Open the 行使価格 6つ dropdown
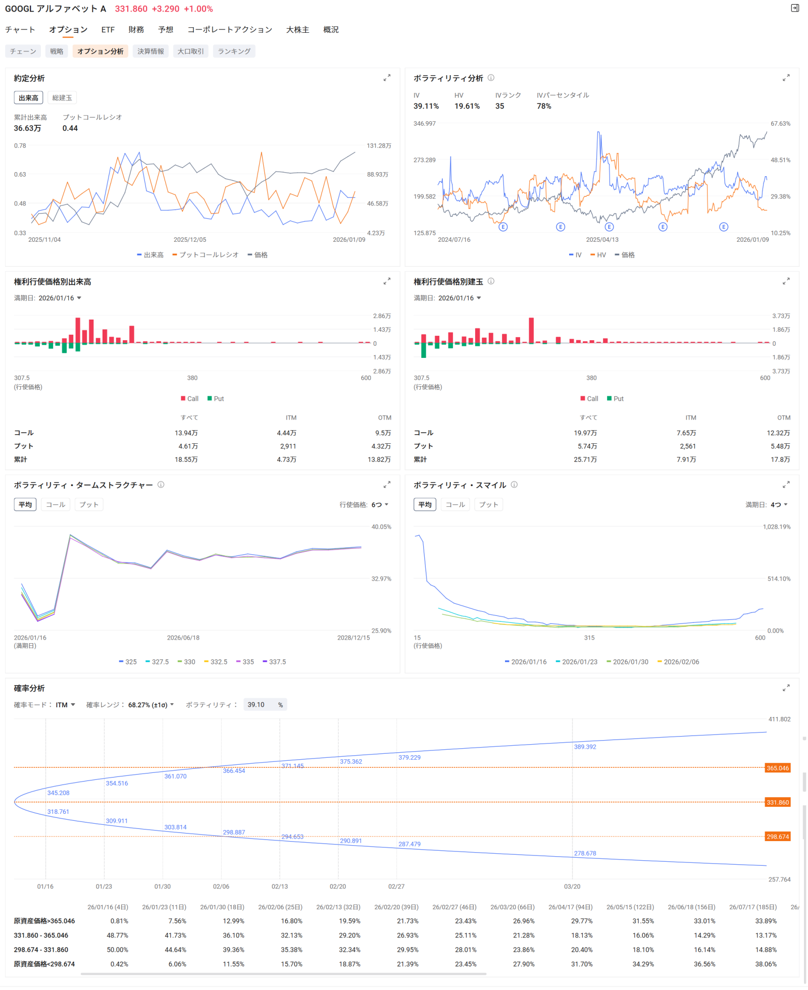 380,504
